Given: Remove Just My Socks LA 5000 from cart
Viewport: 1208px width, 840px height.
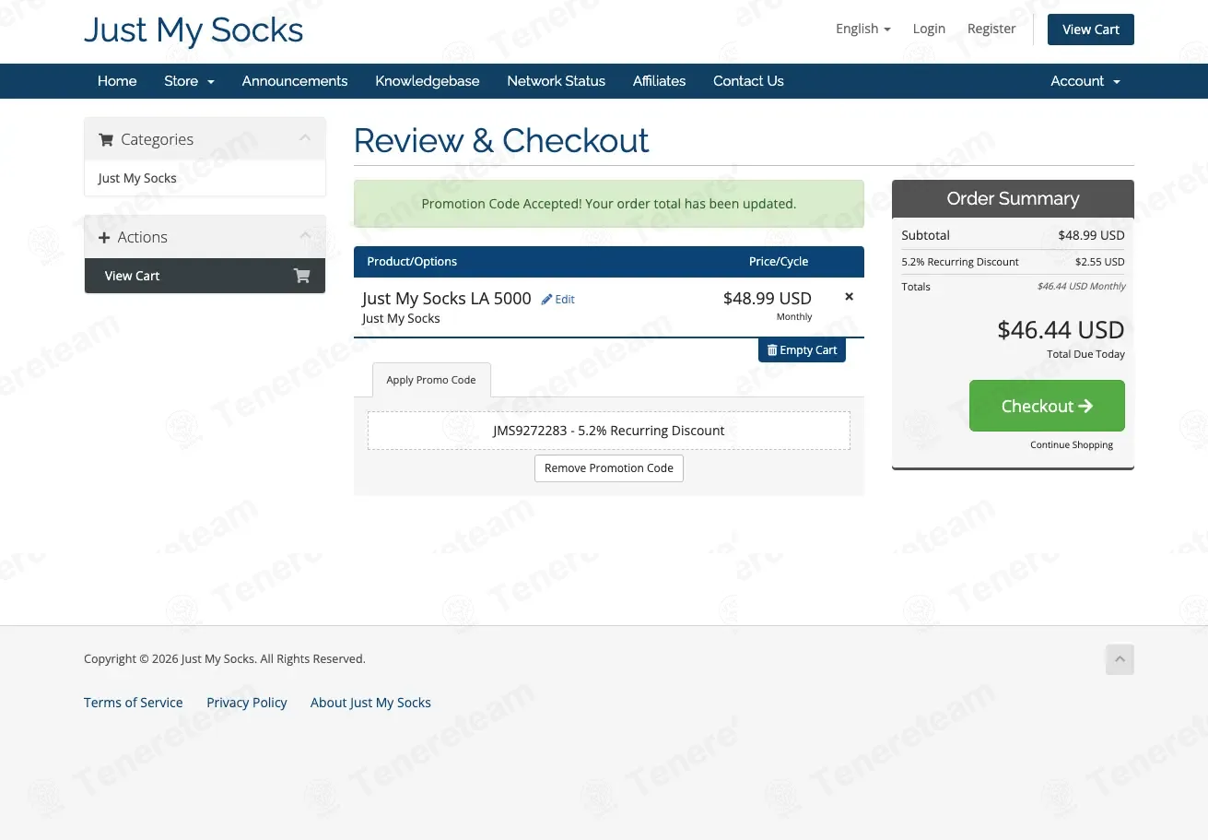Looking at the screenshot, I should [849, 297].
